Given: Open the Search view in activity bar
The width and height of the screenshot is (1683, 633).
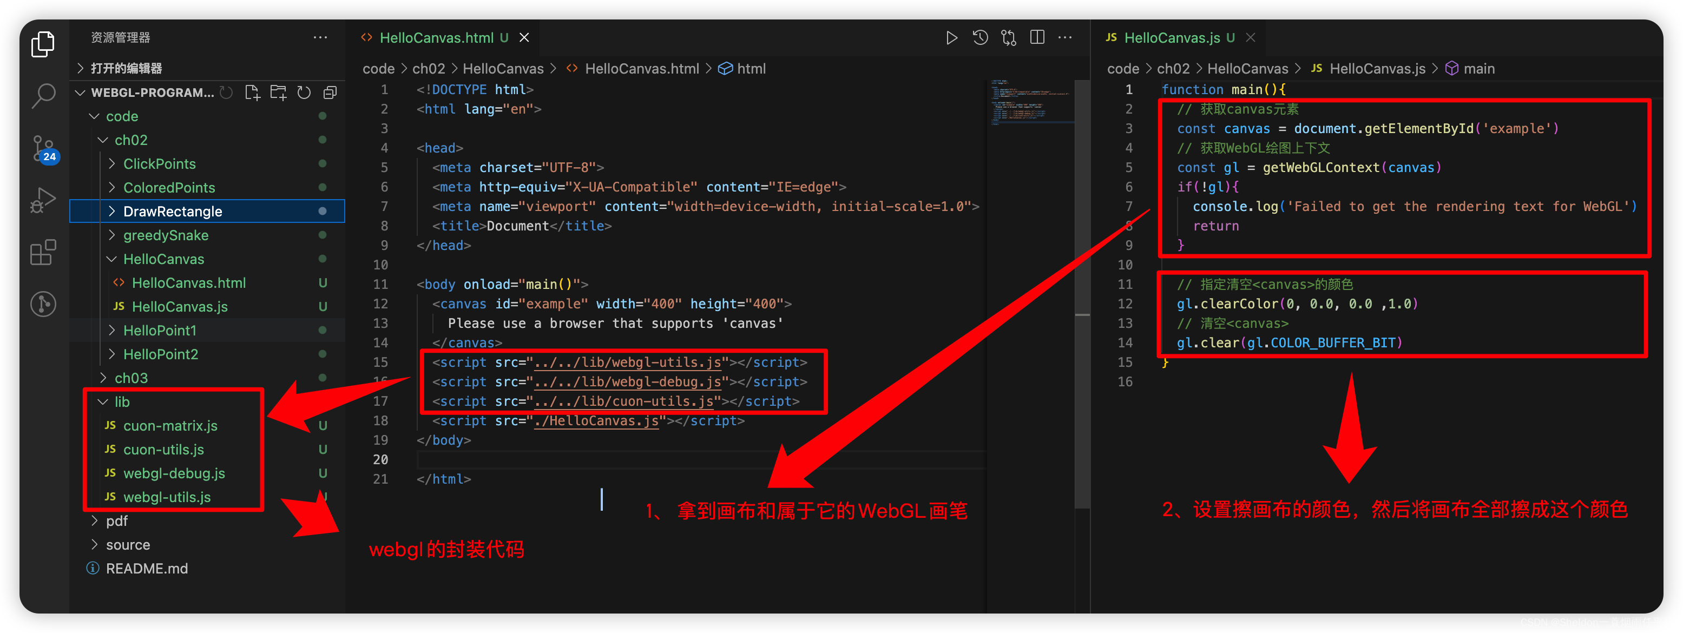Looking at the screenshot, I should [43, 96].
